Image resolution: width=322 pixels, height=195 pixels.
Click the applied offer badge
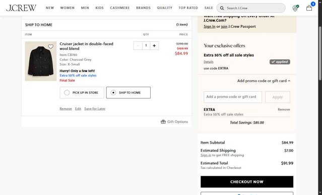click(x=280, y=62)
